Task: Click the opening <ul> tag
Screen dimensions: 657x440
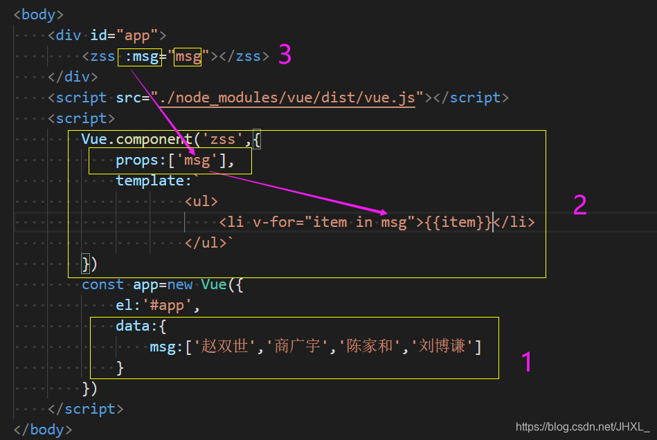Action: [201, 201]
